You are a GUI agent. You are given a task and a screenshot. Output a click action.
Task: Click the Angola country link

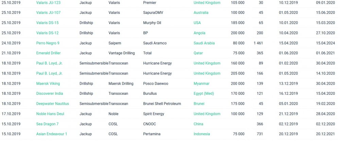tap(200, 33)
